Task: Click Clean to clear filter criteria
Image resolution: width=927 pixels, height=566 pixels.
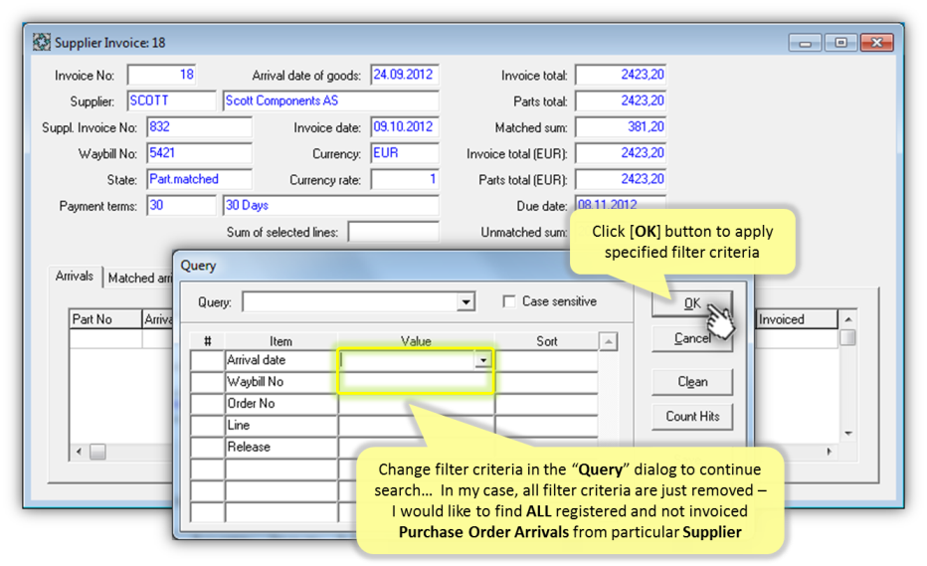Action: tap(692, 382)
